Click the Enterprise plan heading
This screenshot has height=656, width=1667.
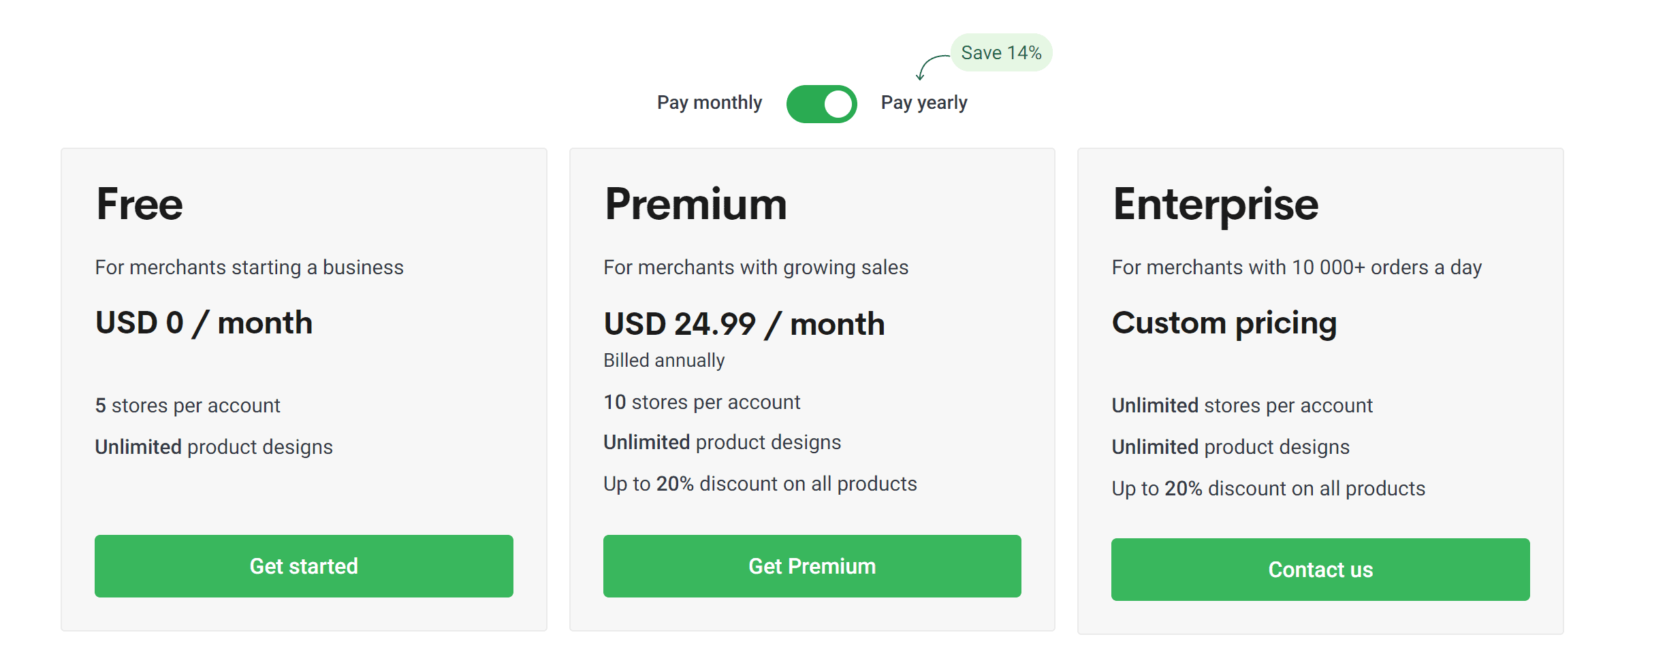pyautogui.click(x=1215, y=204)
